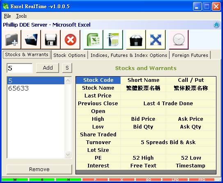Click the green W status indicator
The height and width of the screenshot is (183, 223).
coord(15,180)
